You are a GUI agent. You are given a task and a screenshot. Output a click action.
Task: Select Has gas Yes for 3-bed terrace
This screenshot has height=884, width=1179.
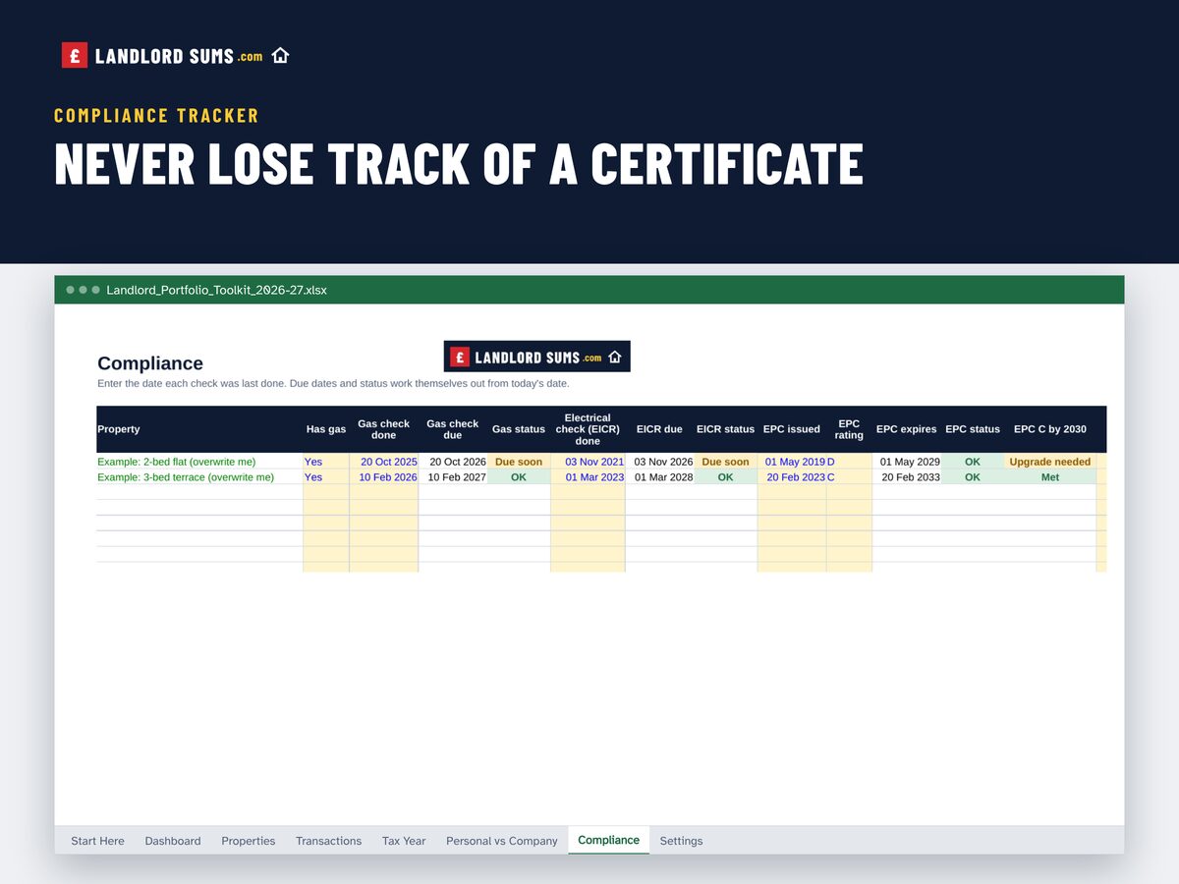326,477
